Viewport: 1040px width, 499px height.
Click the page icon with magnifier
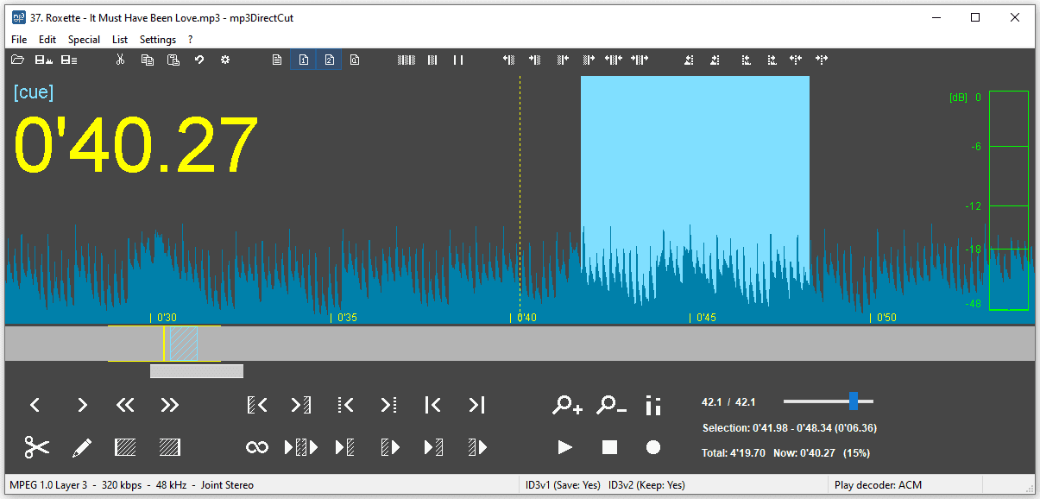pos(355,60)
